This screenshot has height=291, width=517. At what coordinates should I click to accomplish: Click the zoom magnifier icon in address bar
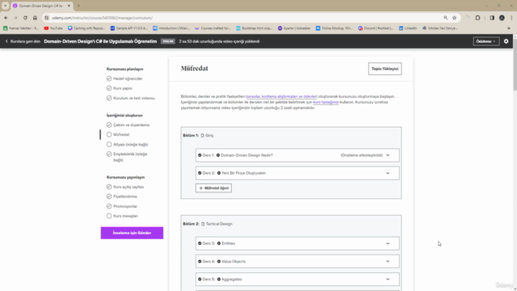(445, 18)
